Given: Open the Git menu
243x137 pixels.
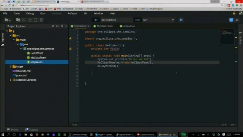Looking at the screenshot, I should click(85, 13).
